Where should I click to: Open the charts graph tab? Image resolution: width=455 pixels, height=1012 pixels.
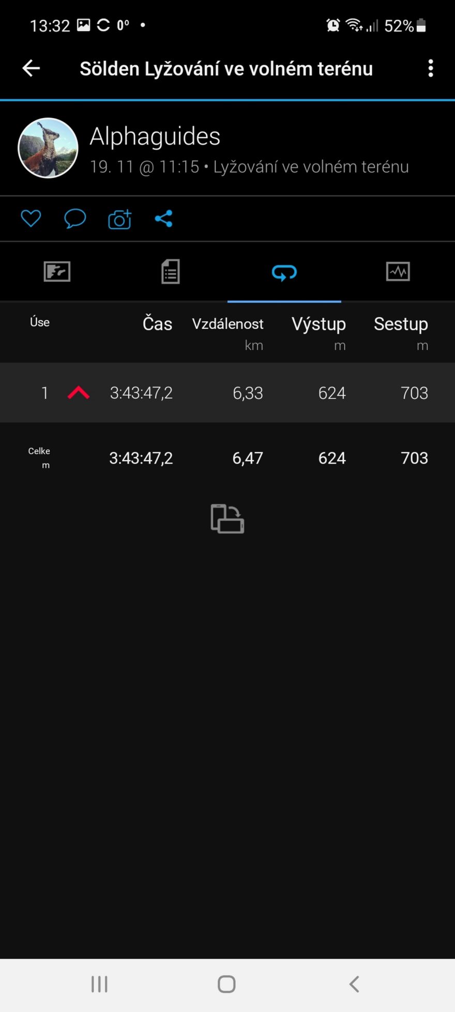tap(398, 272)
